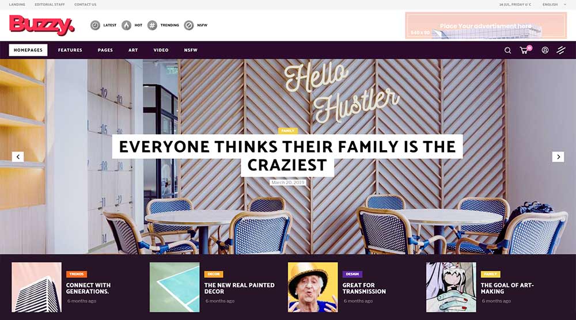Select the Homepages menu item

point(28,50)
